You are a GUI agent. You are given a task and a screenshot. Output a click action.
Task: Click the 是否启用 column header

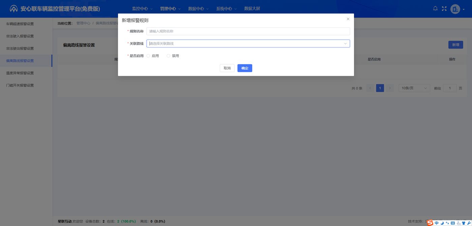coord(374,59)
